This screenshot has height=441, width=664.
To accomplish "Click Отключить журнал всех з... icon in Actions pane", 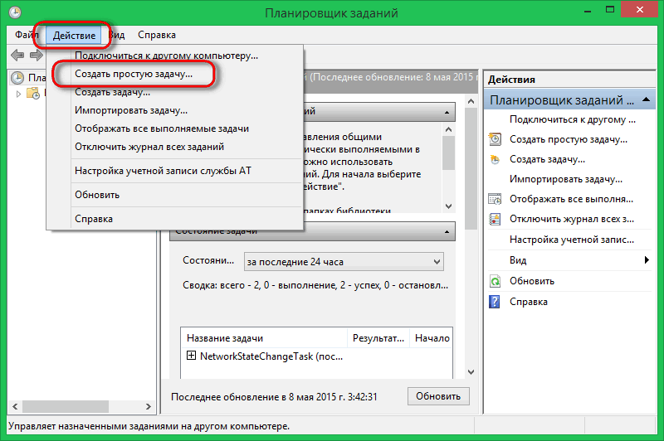I will (495, 219).
